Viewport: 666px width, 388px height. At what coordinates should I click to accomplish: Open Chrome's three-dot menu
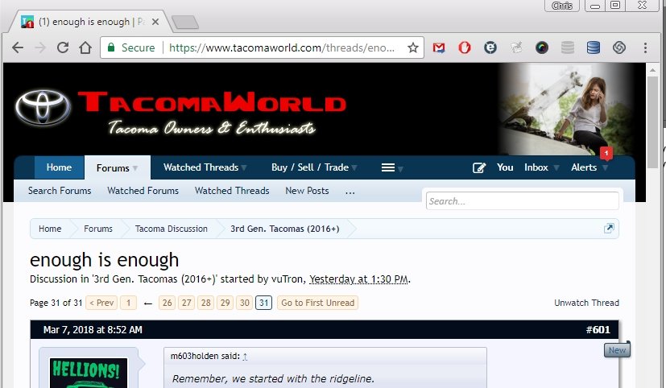(x=645, y=47)
